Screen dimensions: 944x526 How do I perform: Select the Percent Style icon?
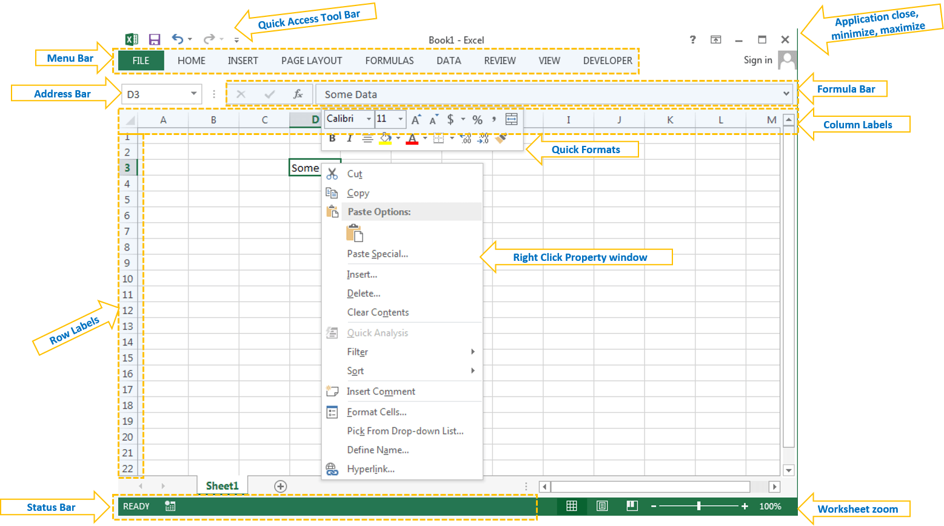click(x=477, y=119)
